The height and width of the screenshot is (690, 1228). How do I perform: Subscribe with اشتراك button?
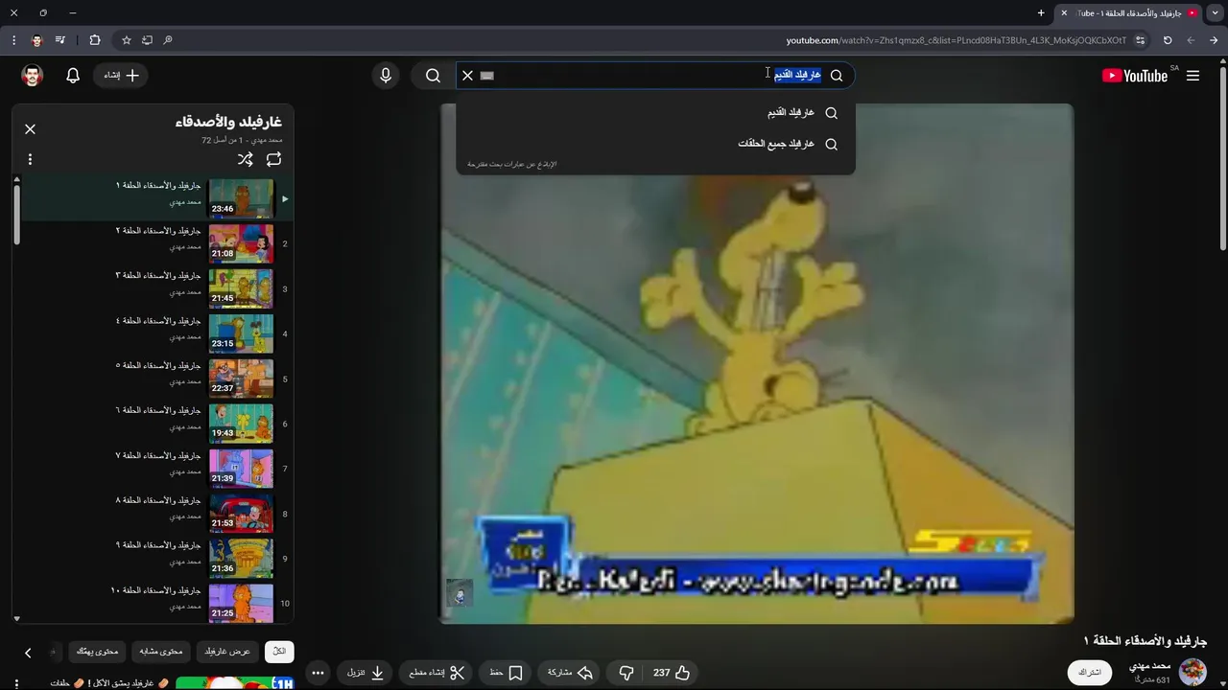[x=1090, y=672]
